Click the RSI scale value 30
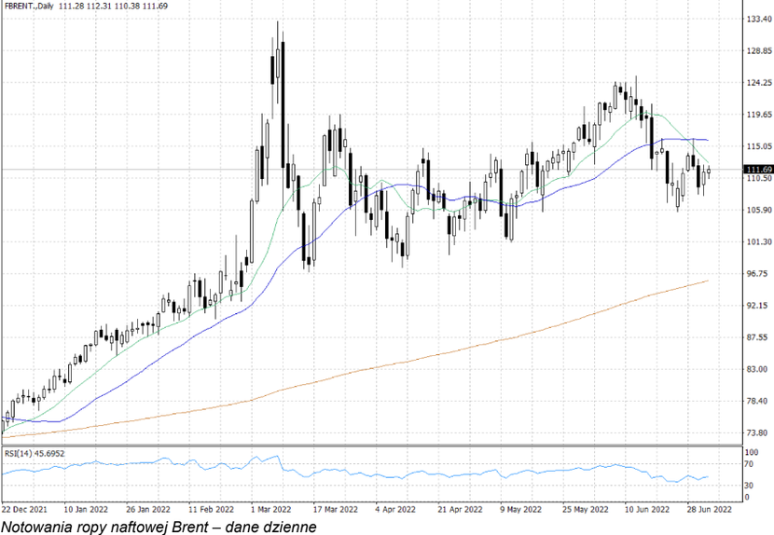This screenshot has width=774, height=535. pos(749,486)
